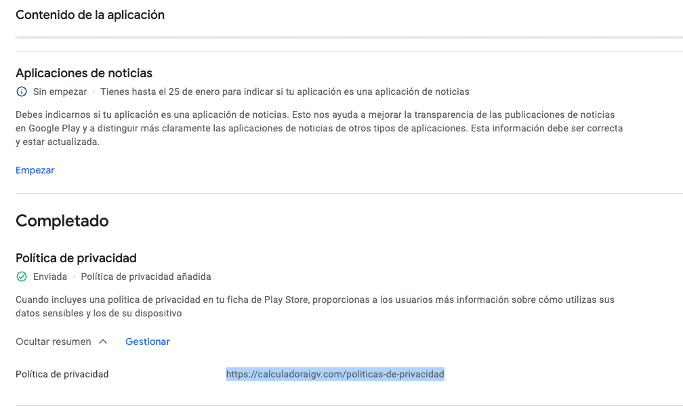Click the Completado section heading
Screen dimensions: 683x412
[62, 220]
